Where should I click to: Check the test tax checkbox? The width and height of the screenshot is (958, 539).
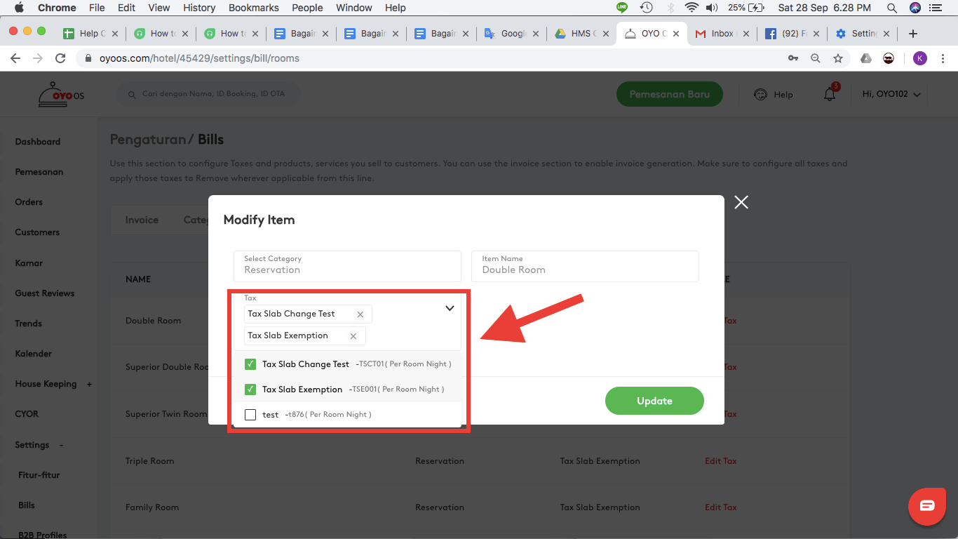pyautogui.click(x=250, y=415)
